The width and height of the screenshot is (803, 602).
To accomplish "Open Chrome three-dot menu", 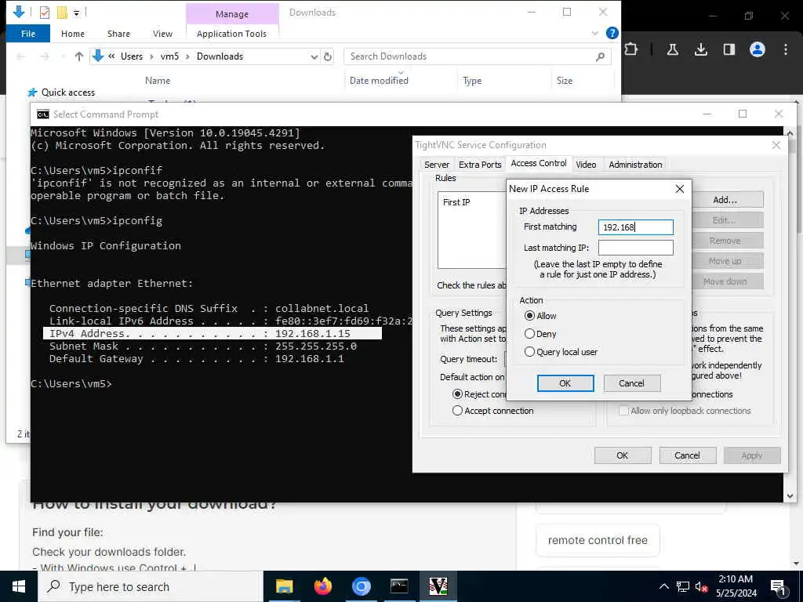I will pos(785,49).
